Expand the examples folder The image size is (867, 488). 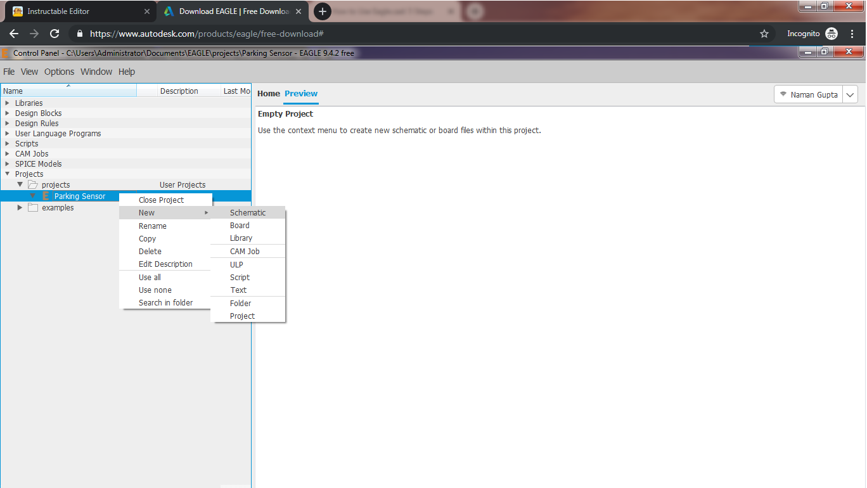click(20, 208)
